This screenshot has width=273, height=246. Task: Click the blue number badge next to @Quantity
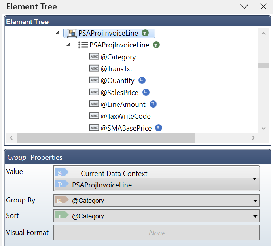pos(142,80)
